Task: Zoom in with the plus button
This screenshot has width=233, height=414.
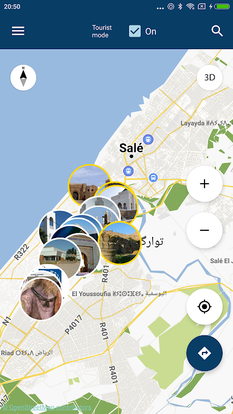Action: [205, 184]
